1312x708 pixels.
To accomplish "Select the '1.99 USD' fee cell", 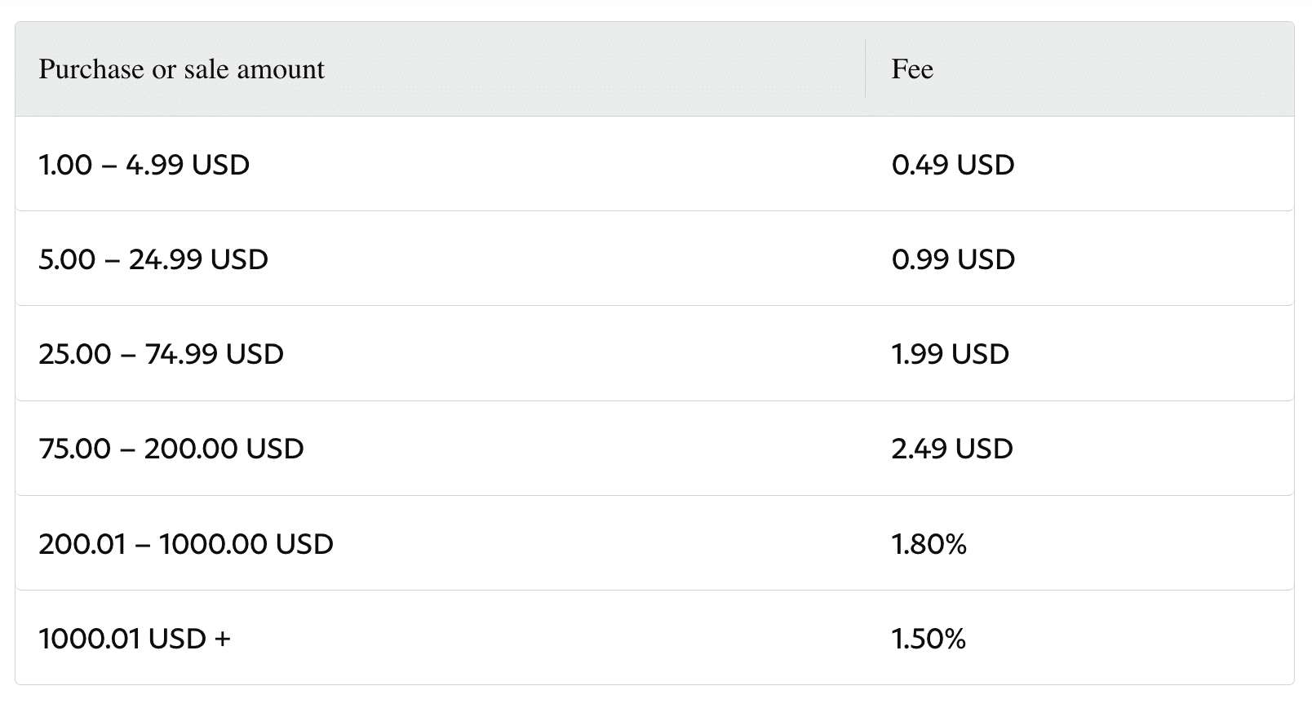I will click(x=1079, y=353).
